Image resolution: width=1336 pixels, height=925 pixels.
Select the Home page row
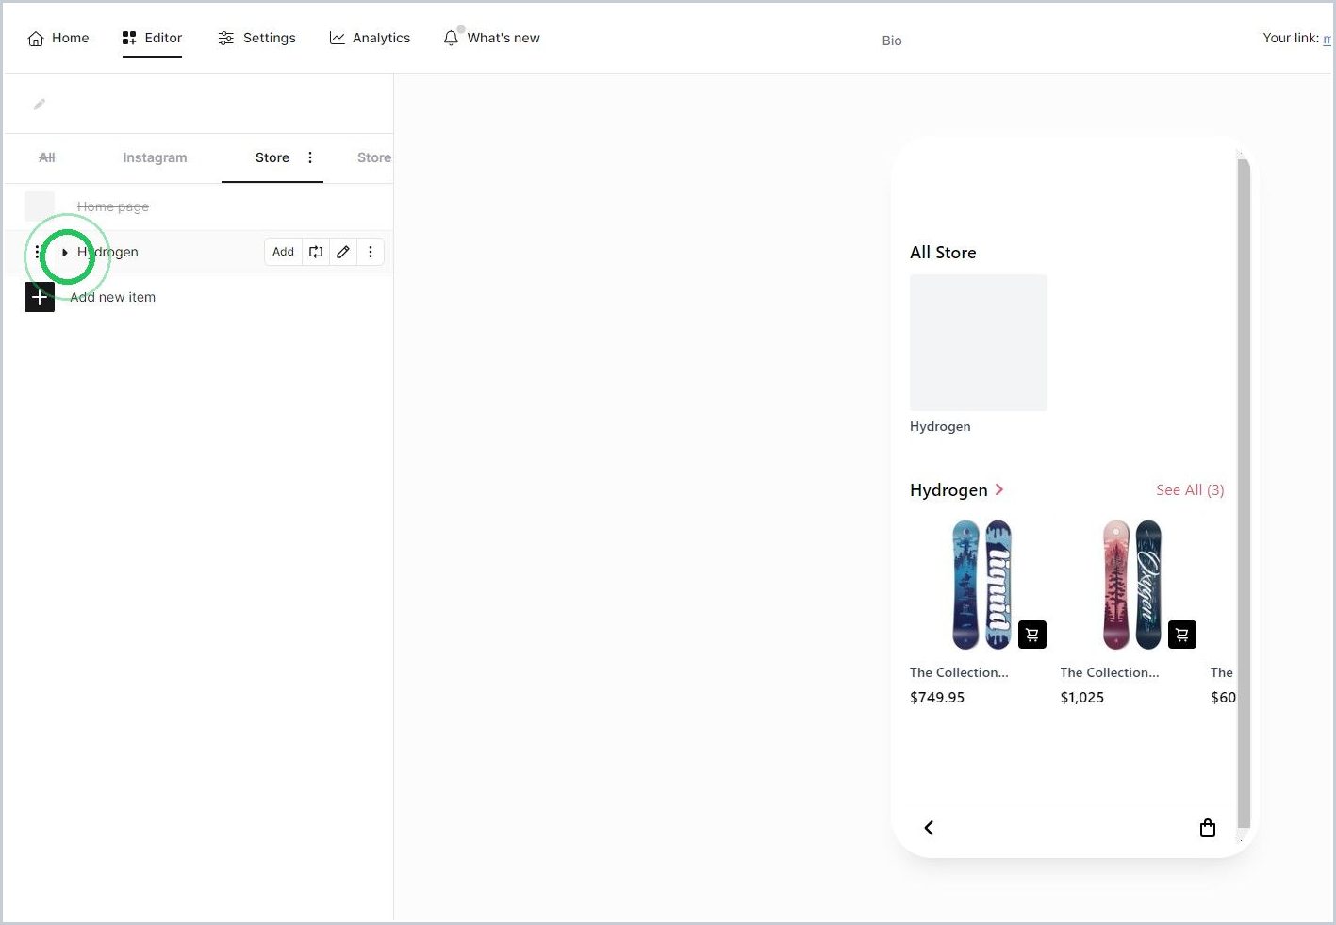coord(198,206)
